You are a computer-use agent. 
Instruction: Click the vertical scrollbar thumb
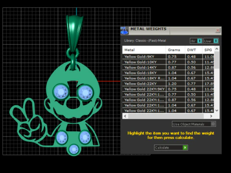(217, 60)
